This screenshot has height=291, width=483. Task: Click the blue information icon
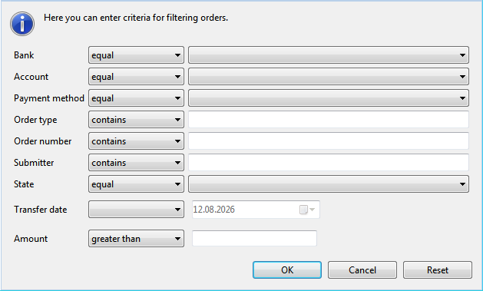point(22,24)
